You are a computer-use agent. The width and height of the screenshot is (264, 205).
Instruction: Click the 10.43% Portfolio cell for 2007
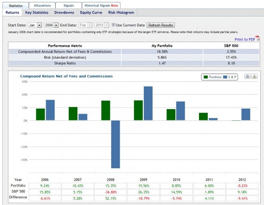click(78, 186)
